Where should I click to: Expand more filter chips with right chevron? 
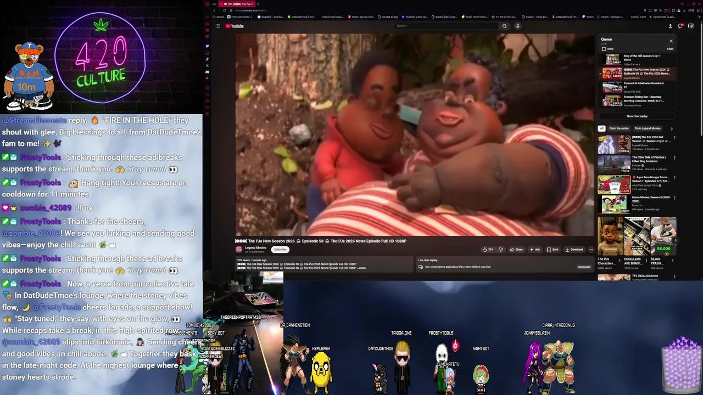click(x=671, y=128)
